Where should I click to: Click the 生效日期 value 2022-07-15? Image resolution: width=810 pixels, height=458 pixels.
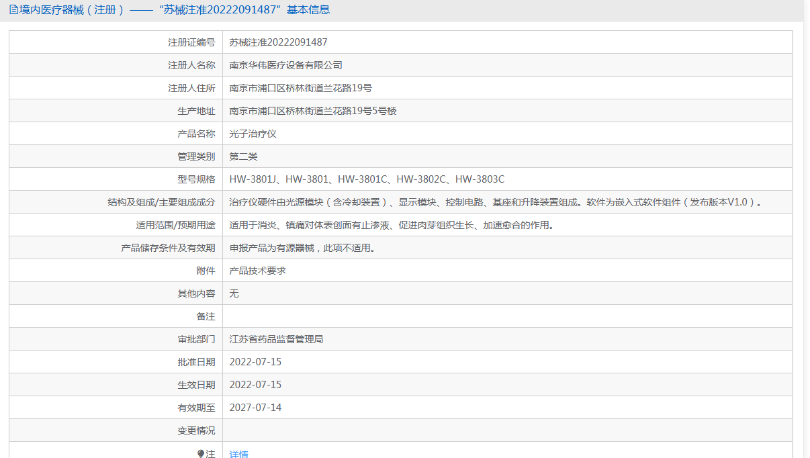click(255, 385)
